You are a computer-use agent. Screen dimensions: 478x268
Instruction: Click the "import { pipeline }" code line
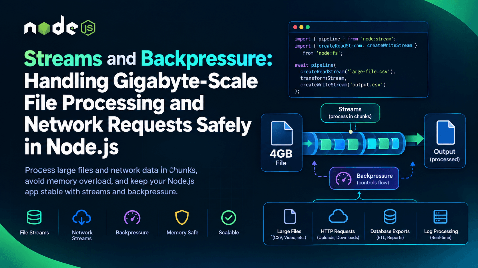click(x=345, y=39)
